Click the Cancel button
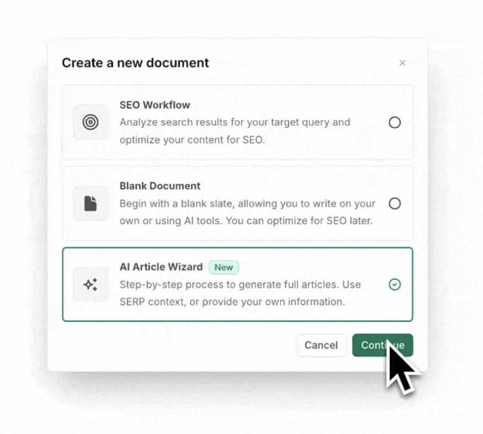 (x=321, y=345)
